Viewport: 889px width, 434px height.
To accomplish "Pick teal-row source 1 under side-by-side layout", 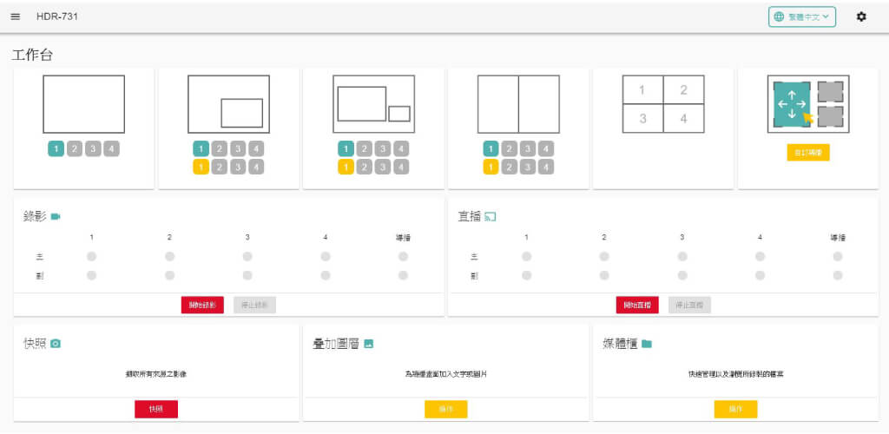I will coord(491,148).
